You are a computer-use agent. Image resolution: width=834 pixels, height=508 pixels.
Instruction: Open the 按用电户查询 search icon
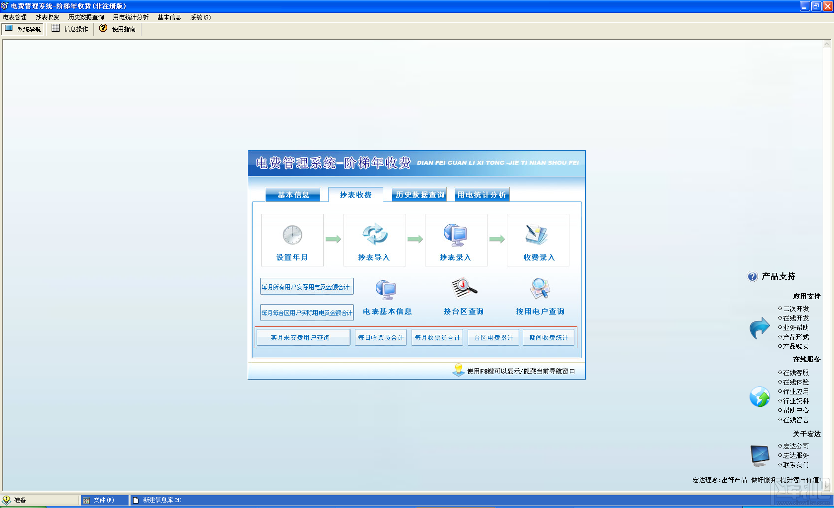tap(540, 288)
